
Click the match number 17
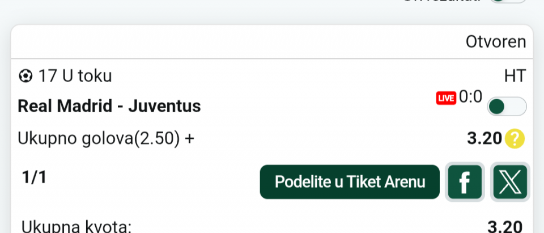point(45,76)
